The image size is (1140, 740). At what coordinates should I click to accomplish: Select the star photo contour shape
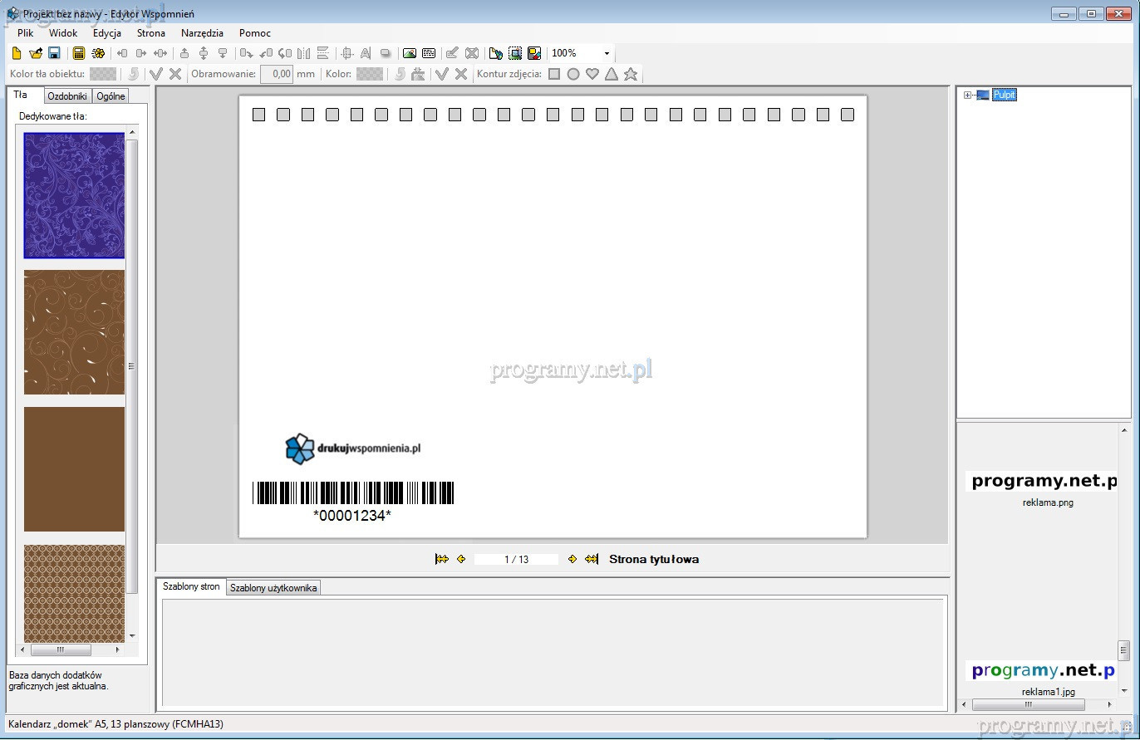pos(631,74)
